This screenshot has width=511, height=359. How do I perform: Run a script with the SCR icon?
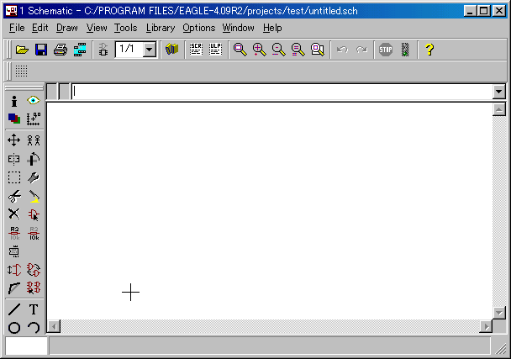tap(196, 50)
